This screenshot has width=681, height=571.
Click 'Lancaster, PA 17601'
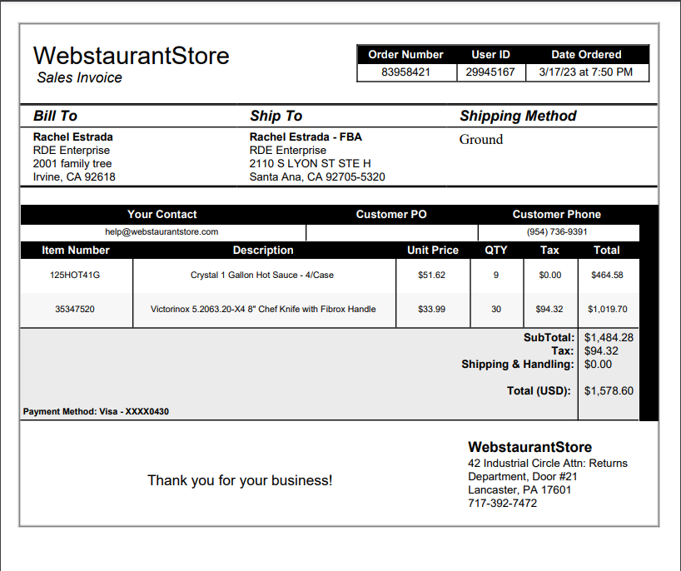click(x=519, y=490)
